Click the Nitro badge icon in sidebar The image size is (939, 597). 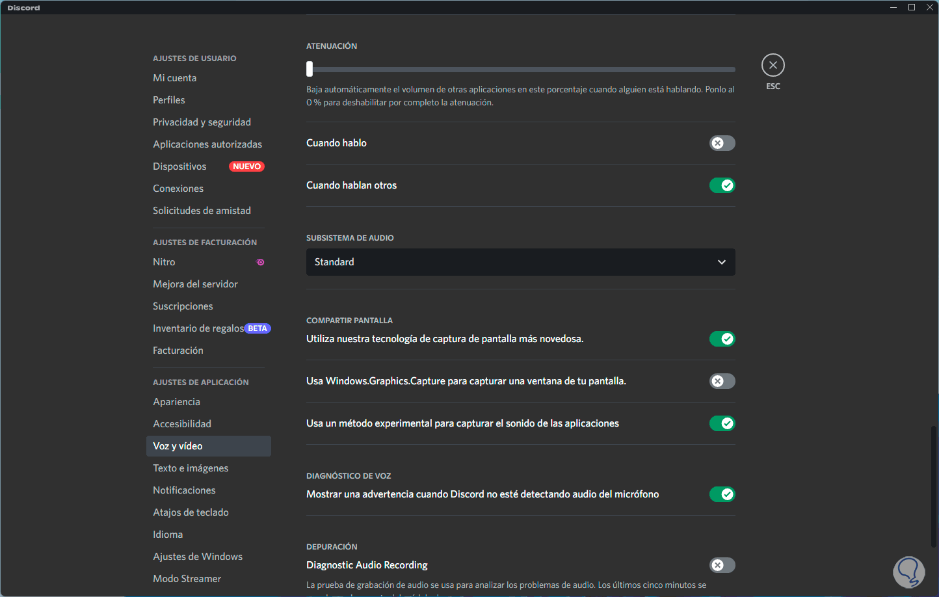tap(260, 262)
